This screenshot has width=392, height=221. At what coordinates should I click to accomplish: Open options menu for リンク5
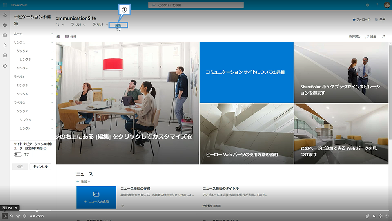pos(52,85)
